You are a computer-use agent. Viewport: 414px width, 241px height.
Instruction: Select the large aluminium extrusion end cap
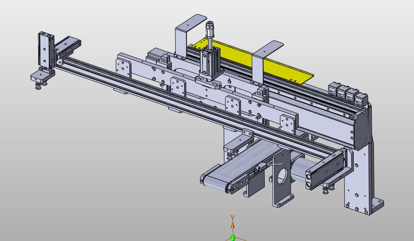click(x=360, y=129)
